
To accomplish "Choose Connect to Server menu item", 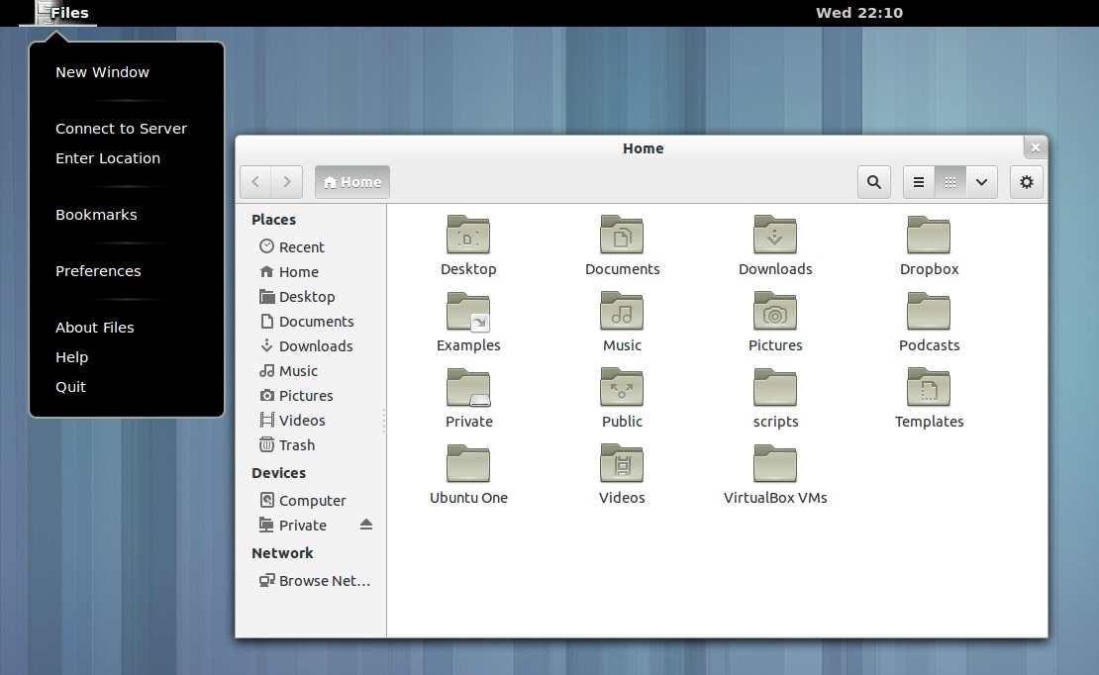I will 127,129.
